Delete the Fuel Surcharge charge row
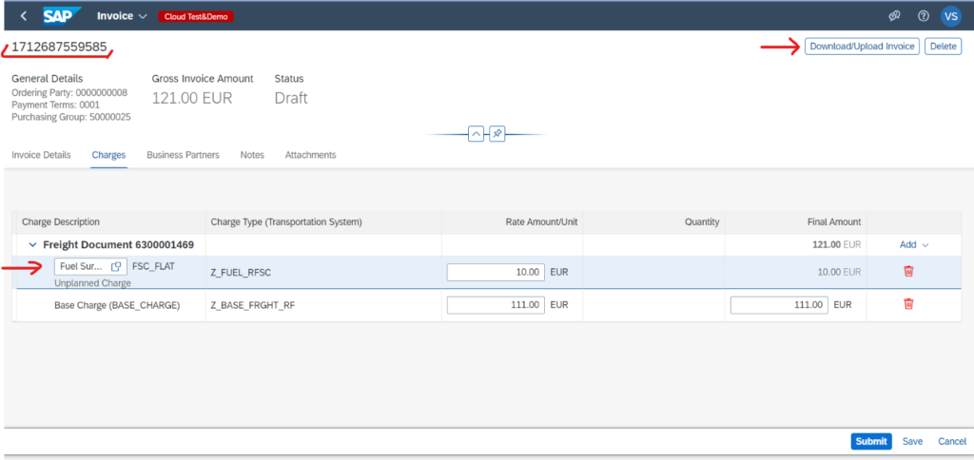 908,272
